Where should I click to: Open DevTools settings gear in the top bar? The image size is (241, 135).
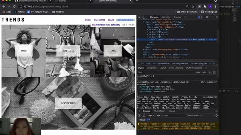207,17
